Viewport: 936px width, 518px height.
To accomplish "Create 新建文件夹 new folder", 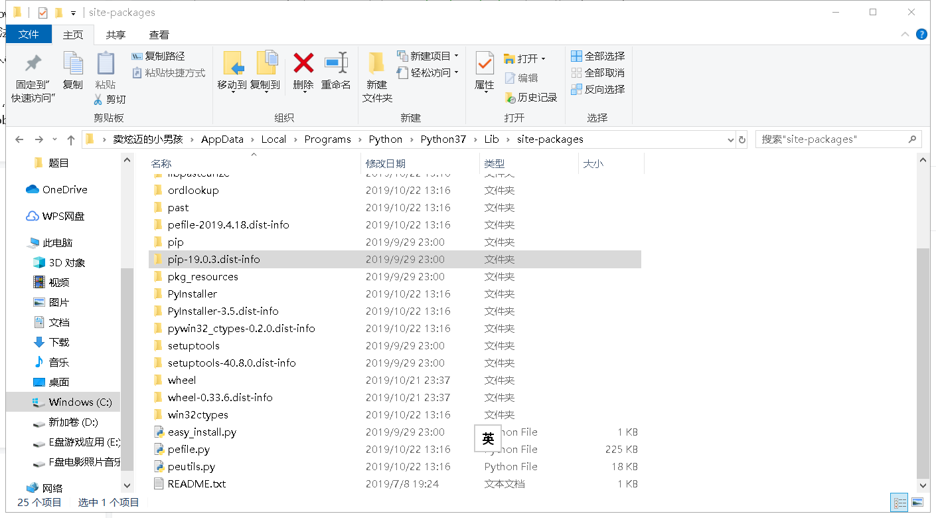I will (377, 78).
